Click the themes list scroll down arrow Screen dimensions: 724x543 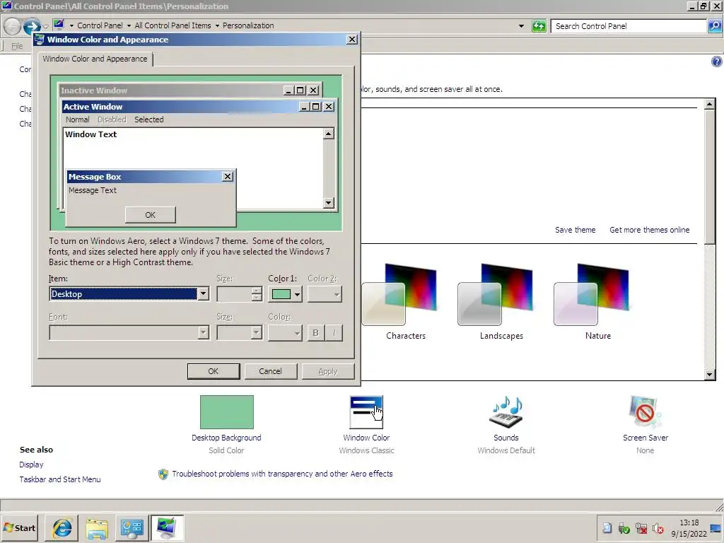tap(710, 375)
